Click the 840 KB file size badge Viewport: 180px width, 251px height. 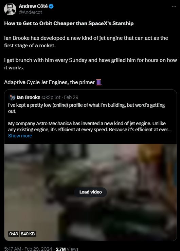coord(28,234)
